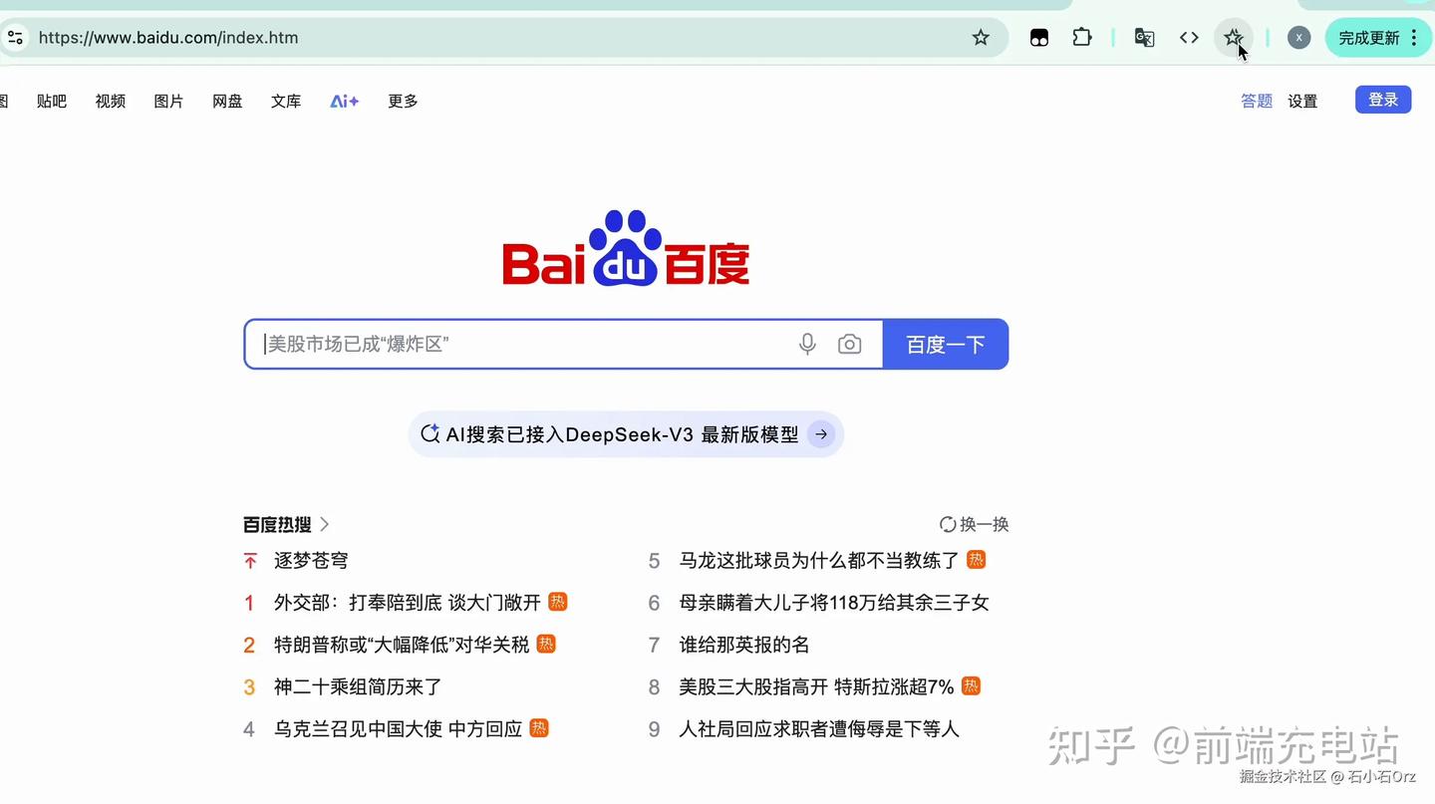Viewport: 1435px width, 804px height.
Task: Open the AI+ feature in navigation
Action: click(x=344, y=101)
